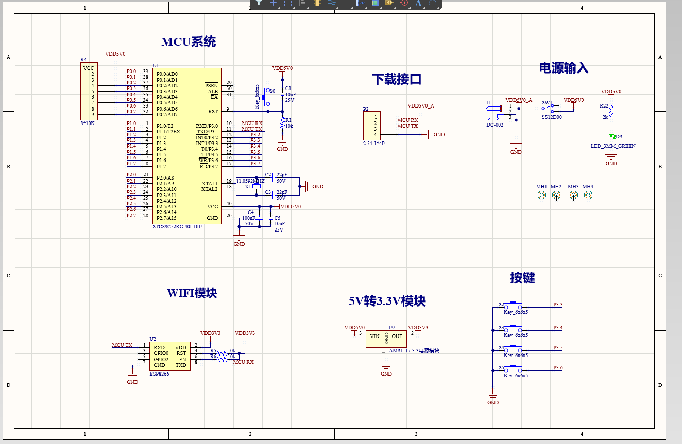Select the S3 key switch
Image resolution: width=682 pixels, height=444 pixels.
pyautogui.click(x=513, y=328)
